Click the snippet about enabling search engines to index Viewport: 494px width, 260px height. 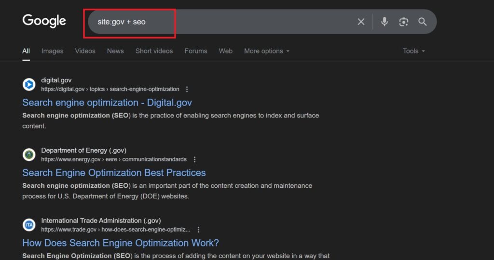171,121
